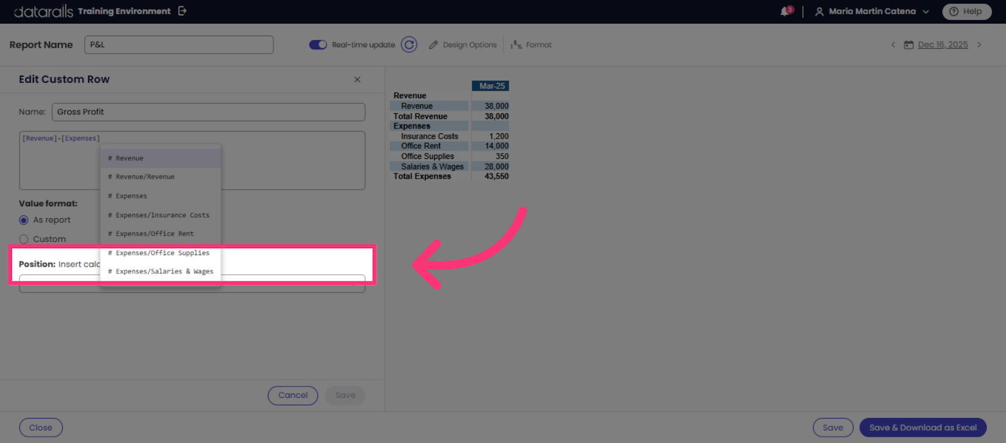Click the Total Expenses row label
The width and height of the screenshot is (1006, 443).
[x=423, y=177]
